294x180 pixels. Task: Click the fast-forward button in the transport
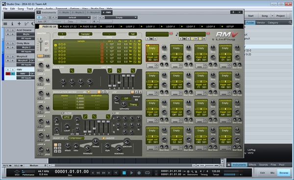tap(103, 173)
